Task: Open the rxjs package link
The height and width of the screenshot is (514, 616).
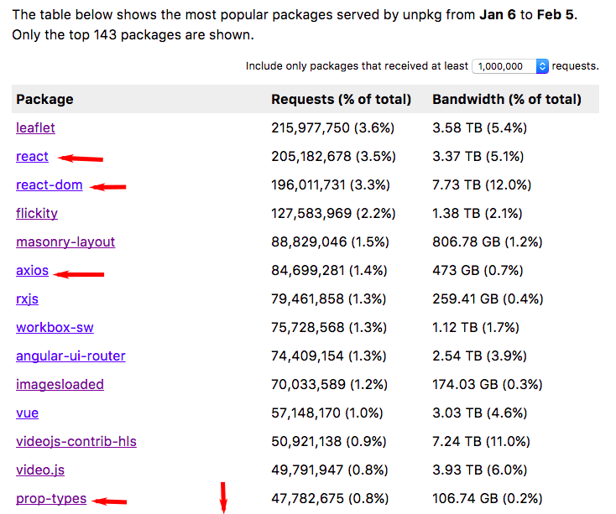Action: click(x=27, y=299)
